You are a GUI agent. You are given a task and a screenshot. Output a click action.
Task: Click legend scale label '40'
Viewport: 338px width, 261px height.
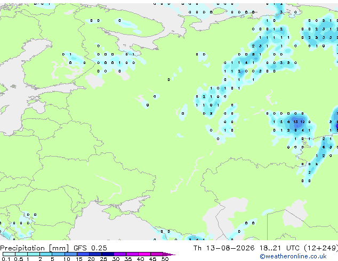[x=141, y=259]
